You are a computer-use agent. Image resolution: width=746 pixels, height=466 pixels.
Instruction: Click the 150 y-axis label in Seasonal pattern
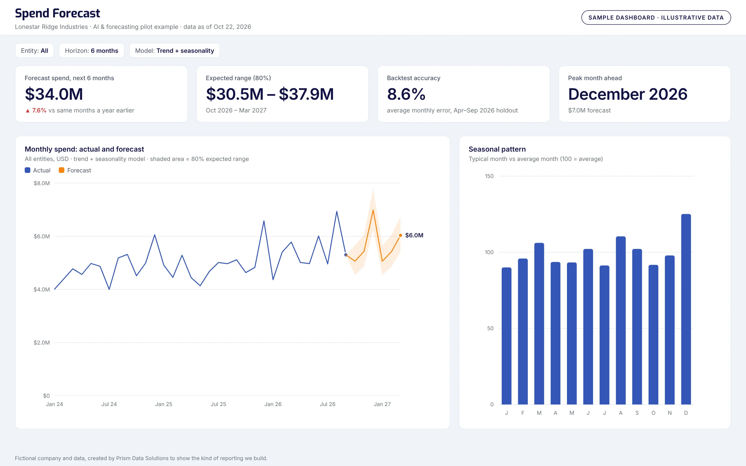489,176
